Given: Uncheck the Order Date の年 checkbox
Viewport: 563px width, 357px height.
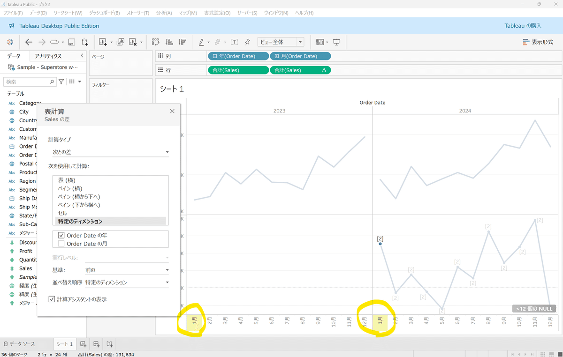Looking at the screenshot, I should coord(61,235).
